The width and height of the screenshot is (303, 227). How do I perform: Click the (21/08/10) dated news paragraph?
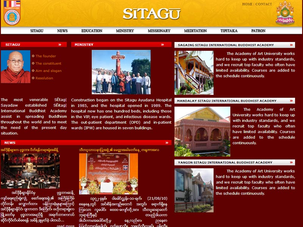tap(123, 211)
